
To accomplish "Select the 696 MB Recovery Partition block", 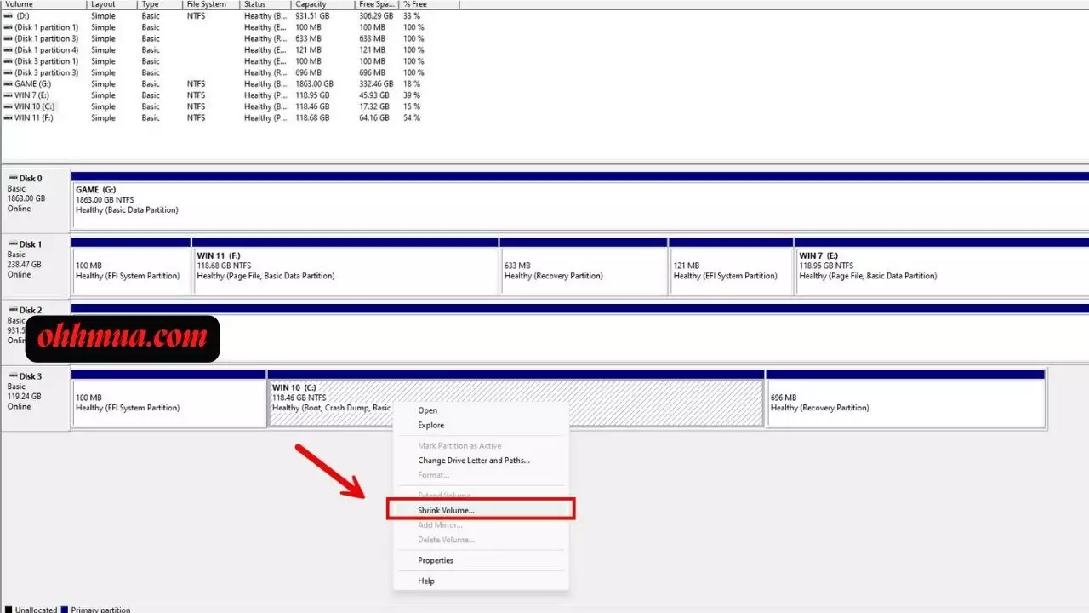I will tap(905, 398).
